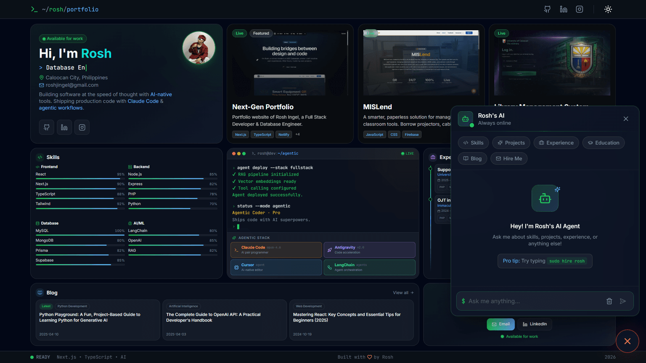Click large robot icon in chat welcome
The width and height of the screenshot is (646, 363).
(x=545, y=198)
